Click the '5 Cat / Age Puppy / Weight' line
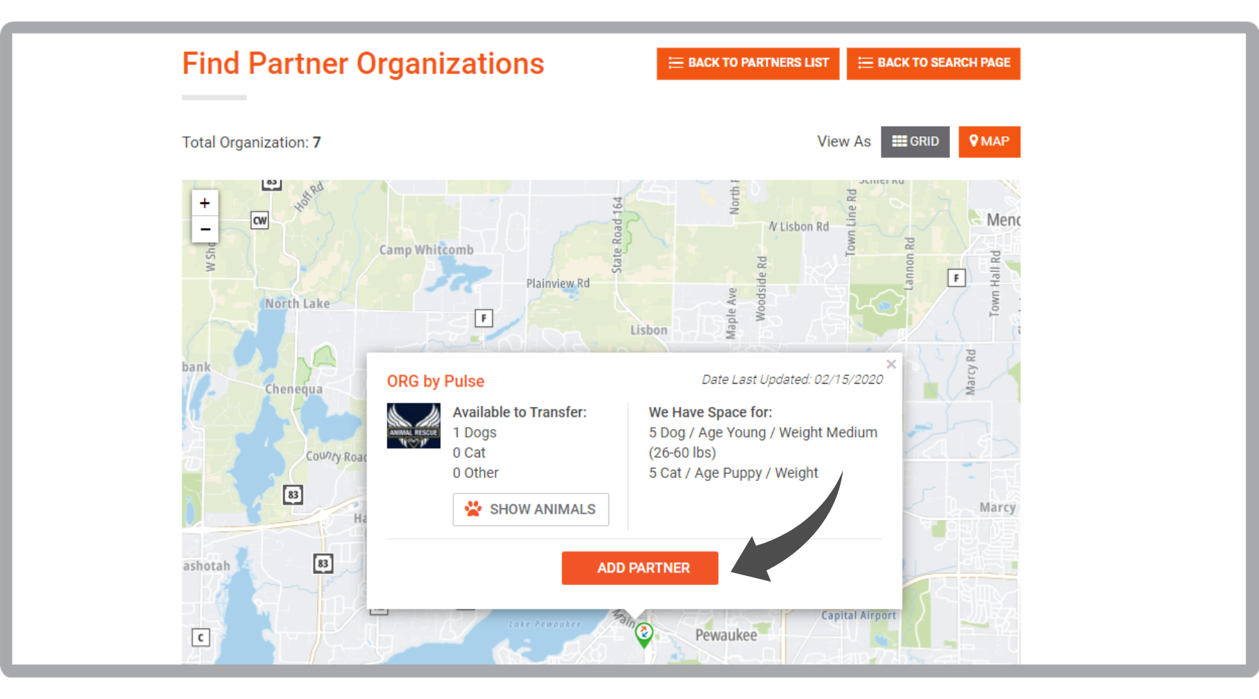This screenshot has width=1259, height=699. (x=734, y=473)
